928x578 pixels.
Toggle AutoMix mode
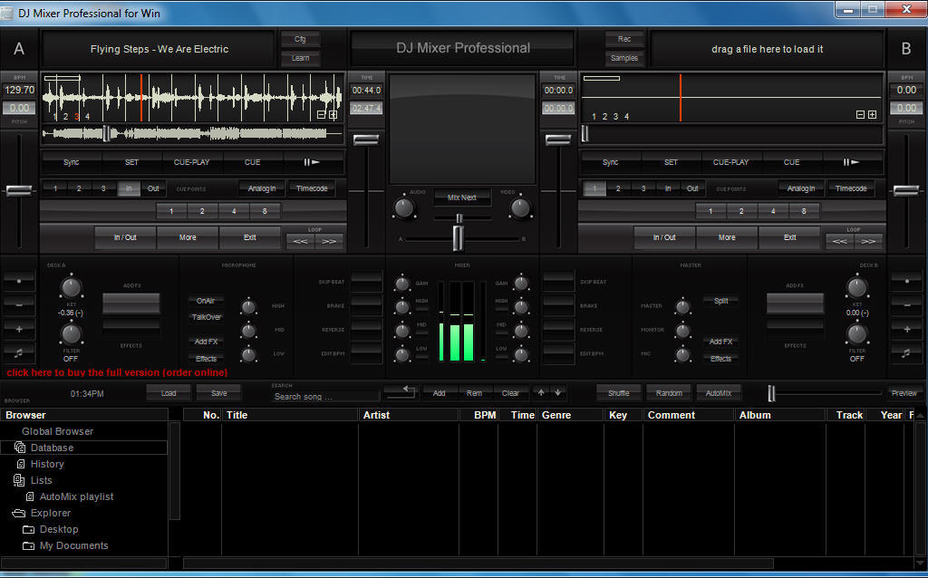tap(719, 393)
